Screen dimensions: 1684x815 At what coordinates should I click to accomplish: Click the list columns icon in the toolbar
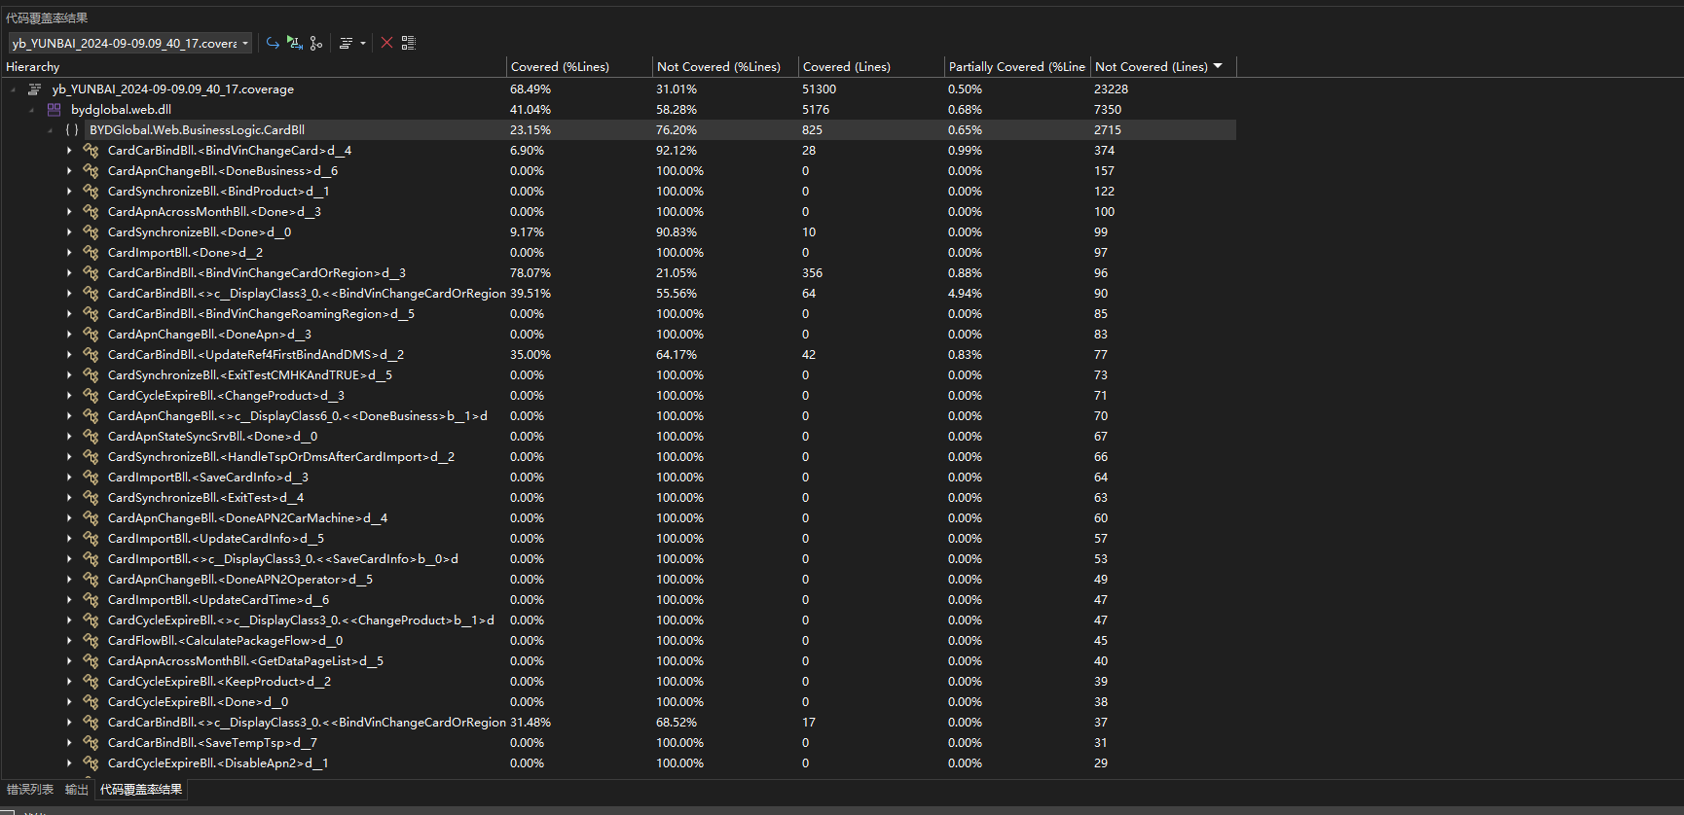409,43
